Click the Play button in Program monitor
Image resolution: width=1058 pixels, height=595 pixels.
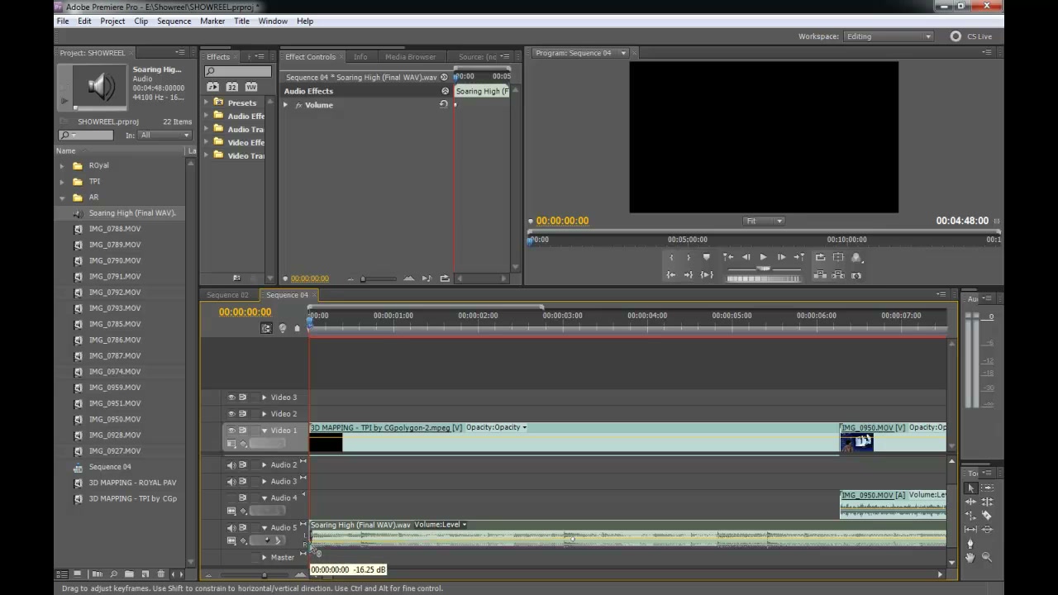coord(763,257)
